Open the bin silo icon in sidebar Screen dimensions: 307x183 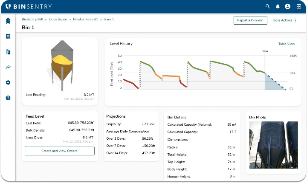8,21
